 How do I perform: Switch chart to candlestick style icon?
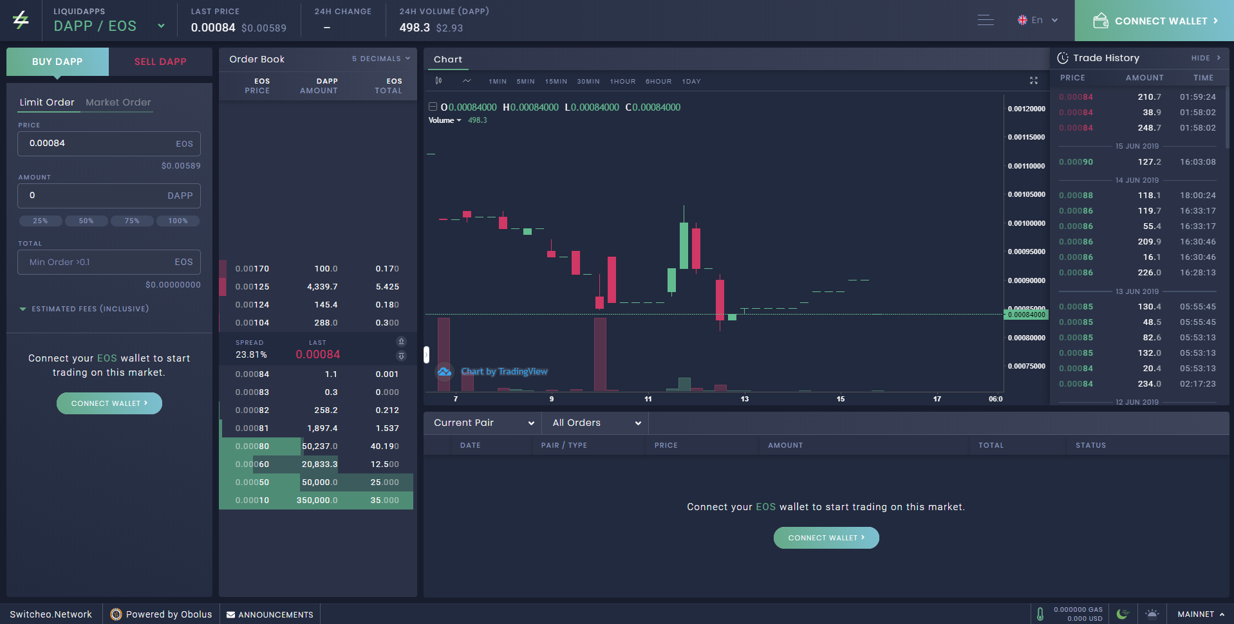coord(438,81)
